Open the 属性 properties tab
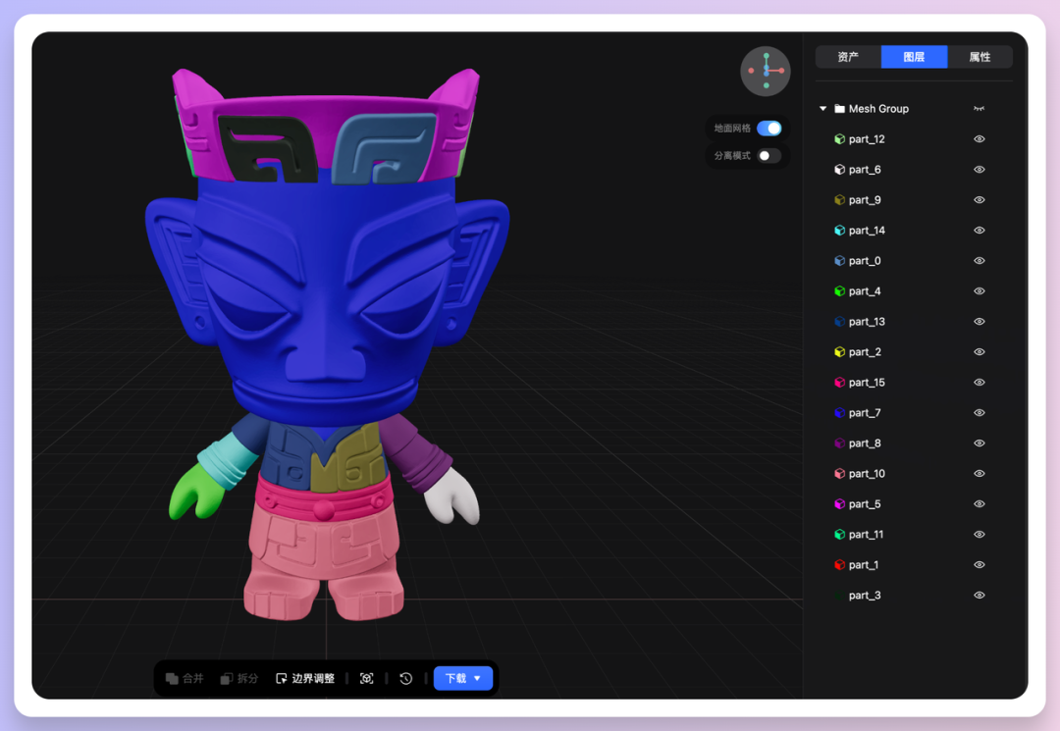This screenshot has height=731, width=1060. coord(980,57)
